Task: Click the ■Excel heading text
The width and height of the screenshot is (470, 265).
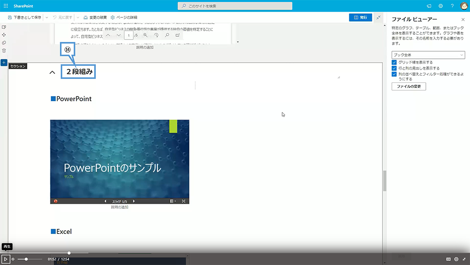Action: click(61, 232)
